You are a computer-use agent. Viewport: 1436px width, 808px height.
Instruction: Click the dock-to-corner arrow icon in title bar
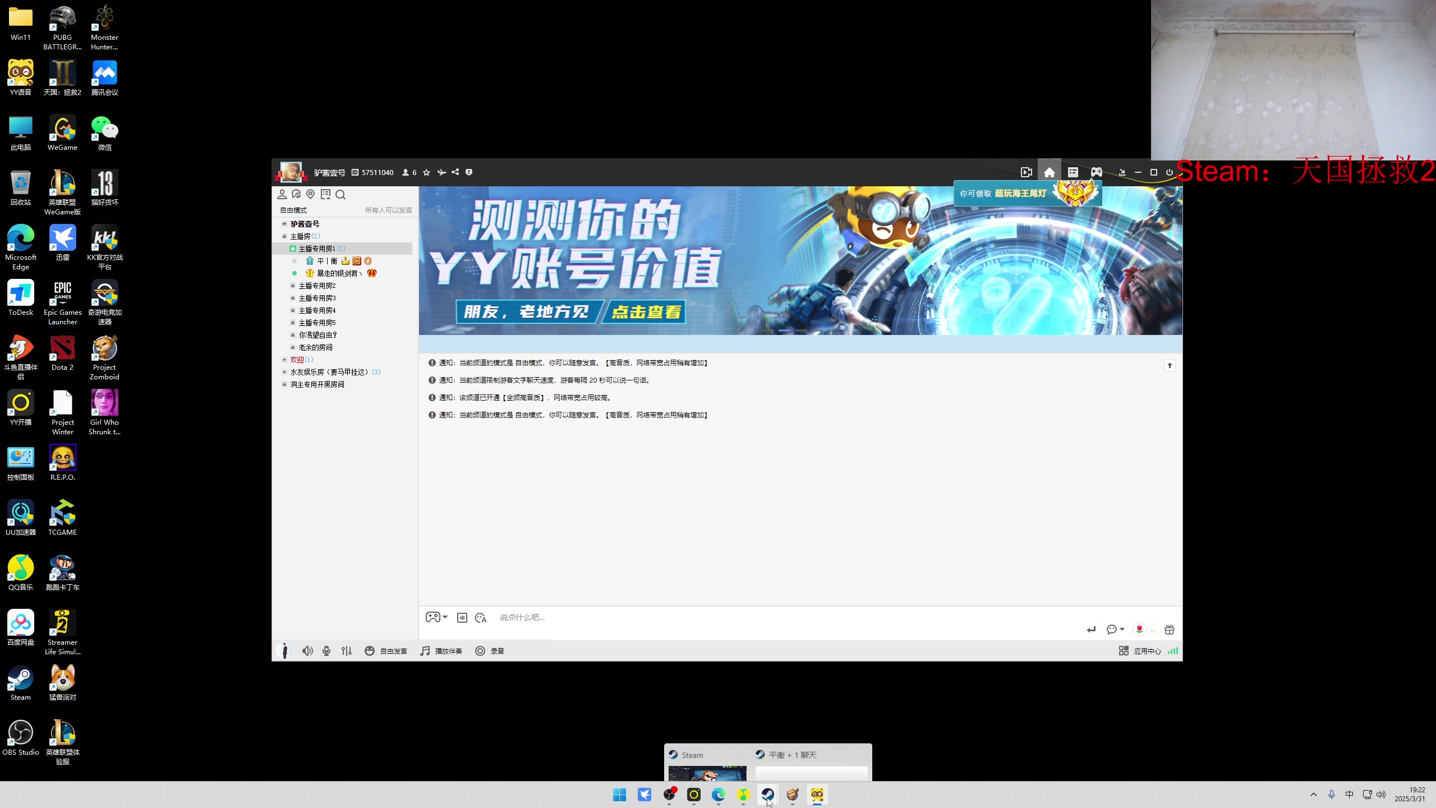coord(1122,172)
